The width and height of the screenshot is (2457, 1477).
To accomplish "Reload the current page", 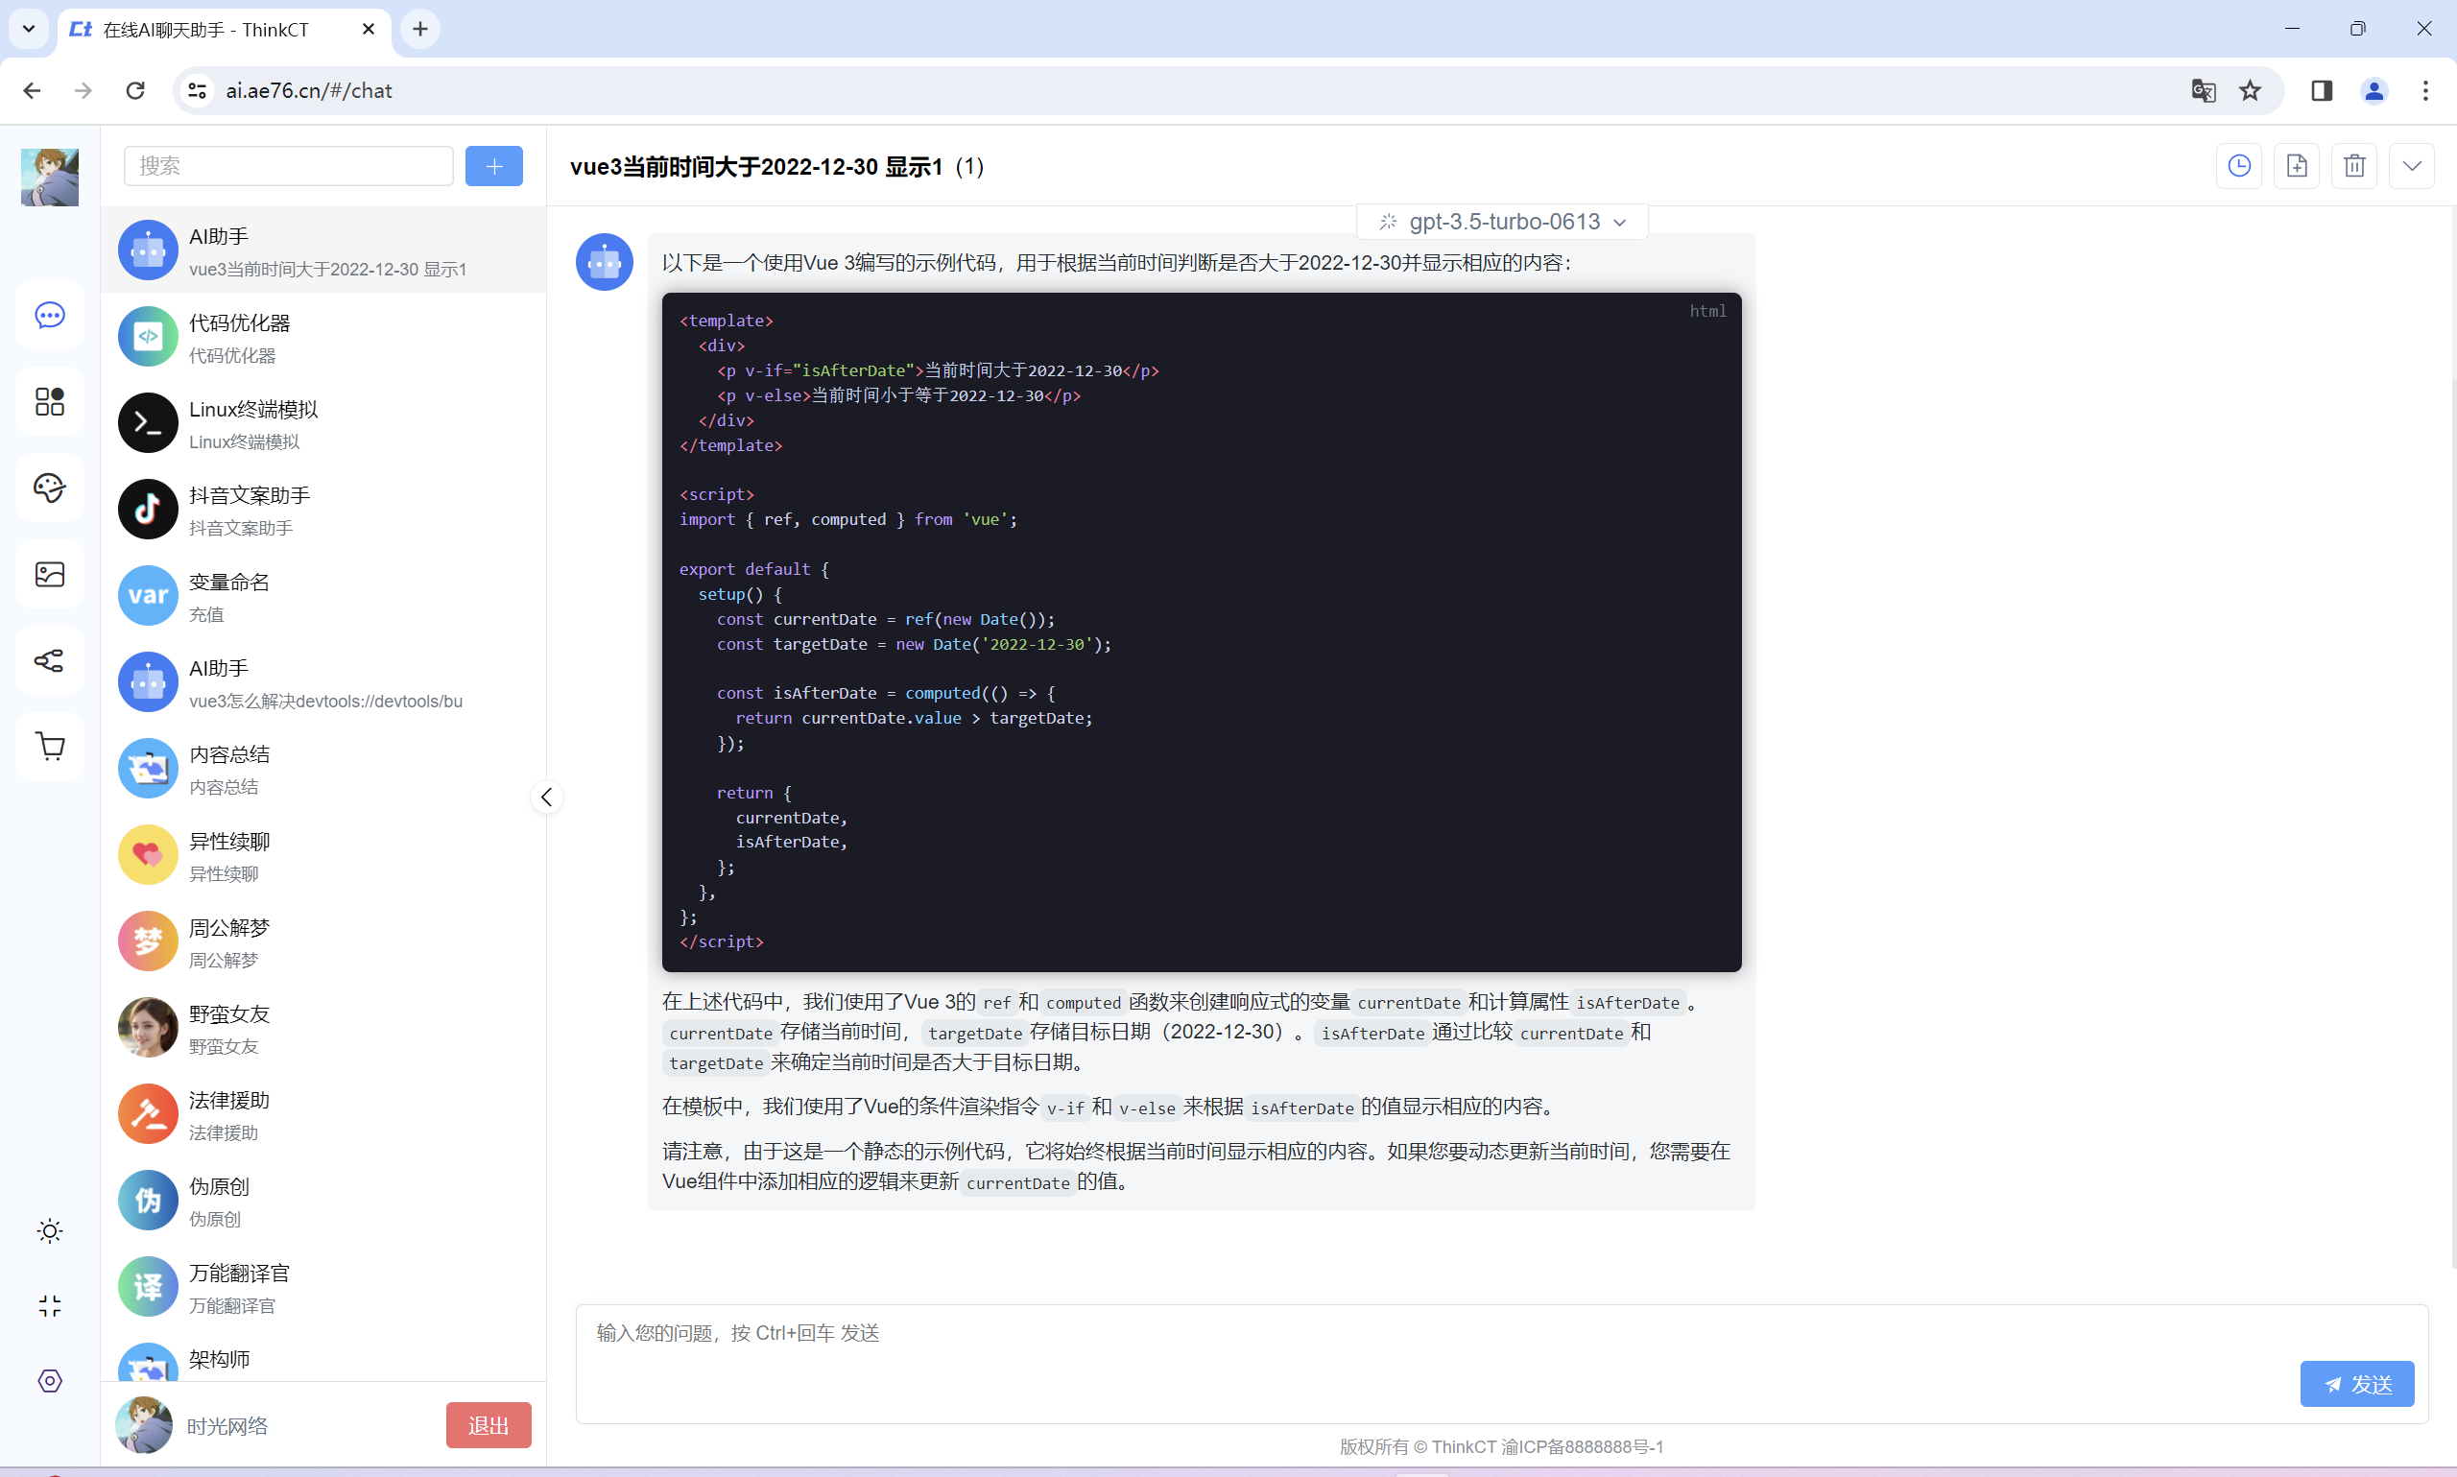I will [x=135, y=90].
